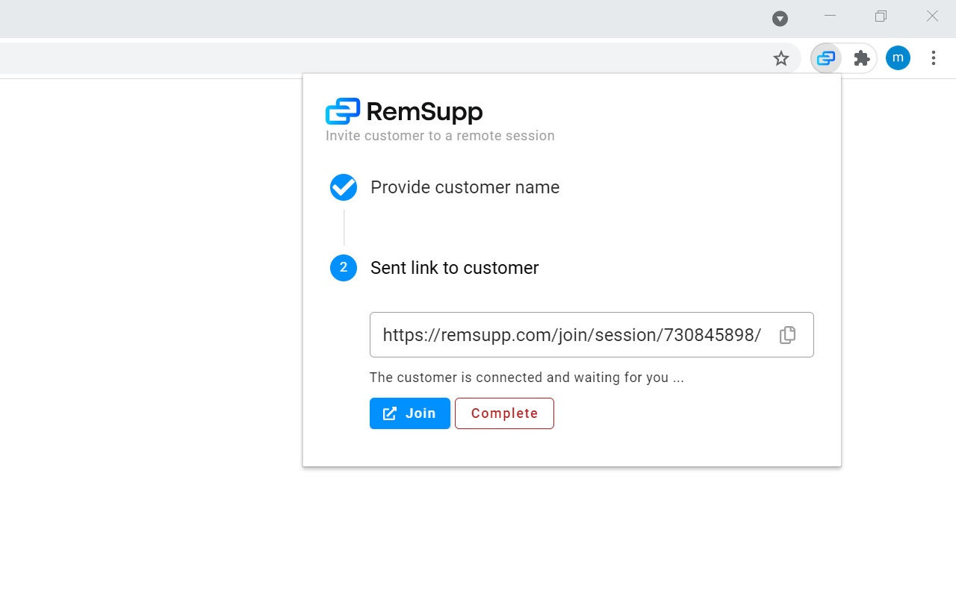Image resolution: width=956 pixels, height=597 pixels.
Task: Click the Complete button
Action: (504, 413)
